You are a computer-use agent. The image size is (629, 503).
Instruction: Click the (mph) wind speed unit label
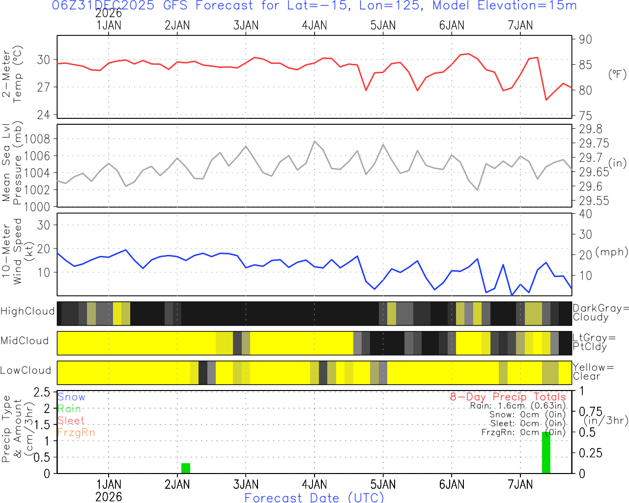611,252
